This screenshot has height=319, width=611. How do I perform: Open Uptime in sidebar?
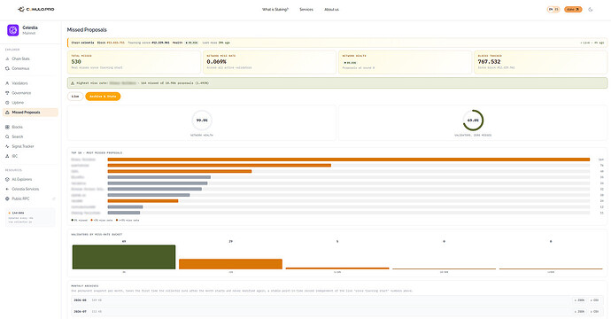click(18, 103)
